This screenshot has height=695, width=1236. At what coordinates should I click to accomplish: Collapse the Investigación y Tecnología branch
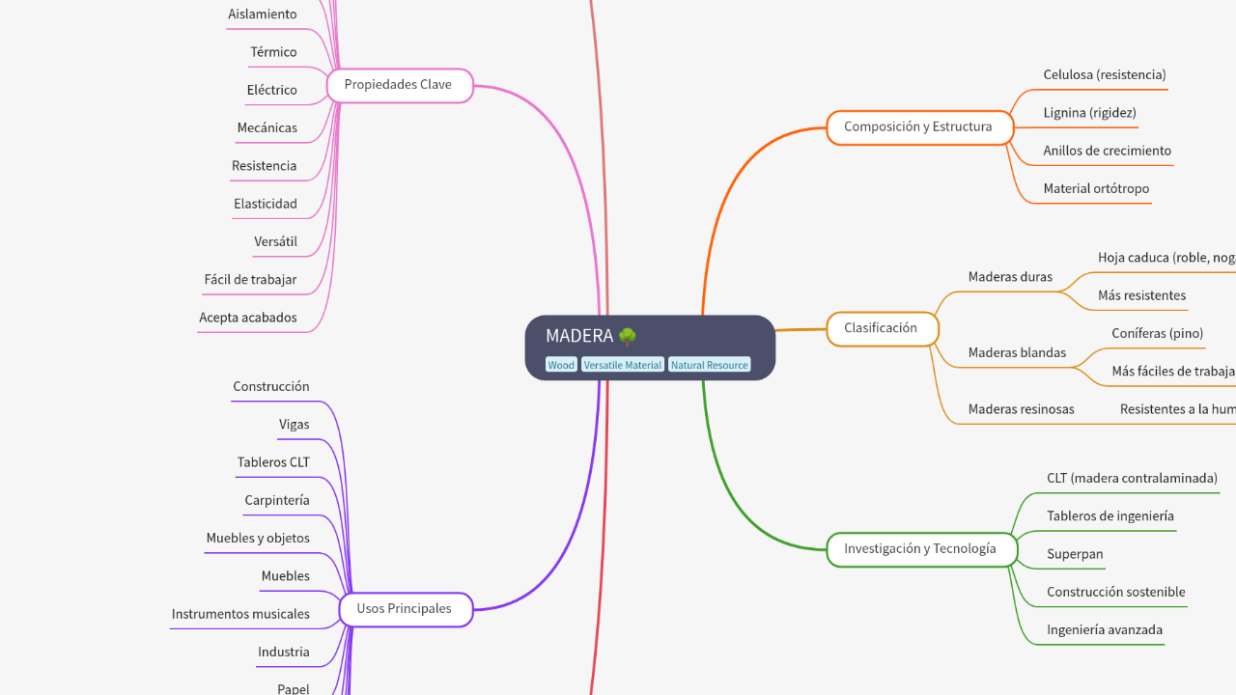pyautogui.click(x=921, y=548)
